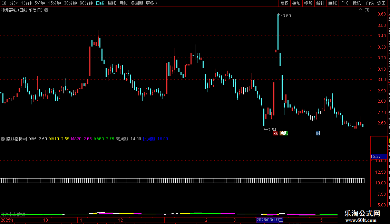Image resolution: width=390 pixels, height=224 pixels.
Task: Open 多股 multi-stock view
Action: tap(309, 3)
